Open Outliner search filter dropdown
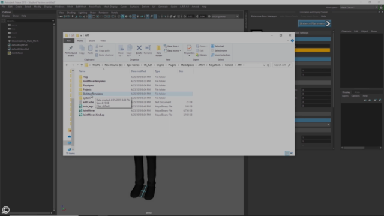Image resolution: width=384 pixels, height=216 pixels. [x=53, y=21]
